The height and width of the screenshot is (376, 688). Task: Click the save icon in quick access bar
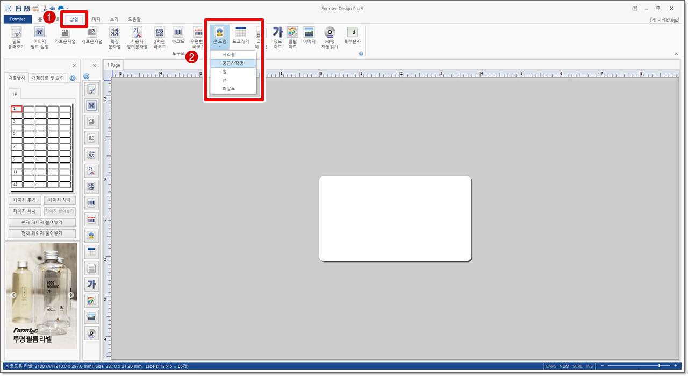tap(18, 9)
